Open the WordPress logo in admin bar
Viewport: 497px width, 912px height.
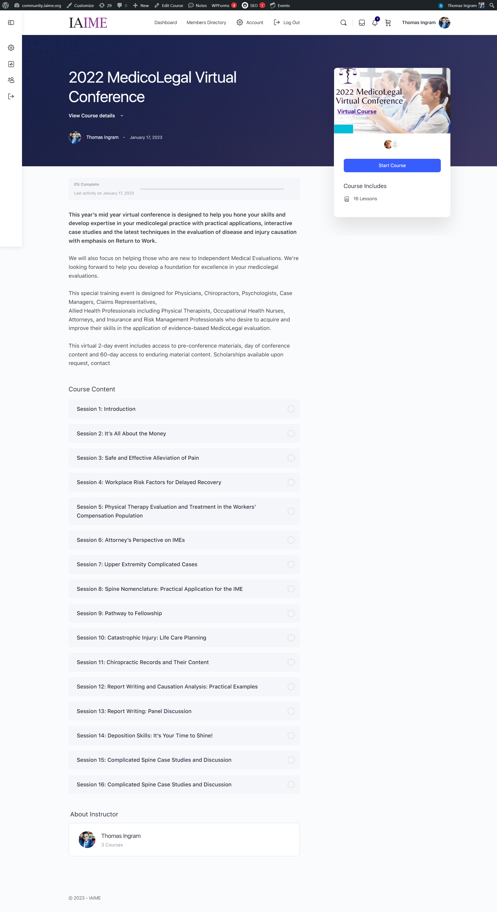tap(6, 5)
